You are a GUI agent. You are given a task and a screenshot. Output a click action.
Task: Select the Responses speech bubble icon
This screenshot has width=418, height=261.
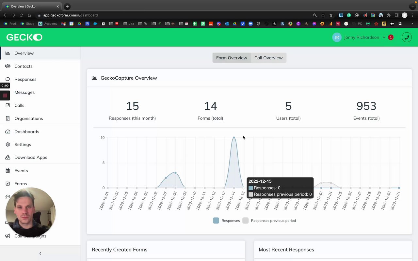coord(8,79)
